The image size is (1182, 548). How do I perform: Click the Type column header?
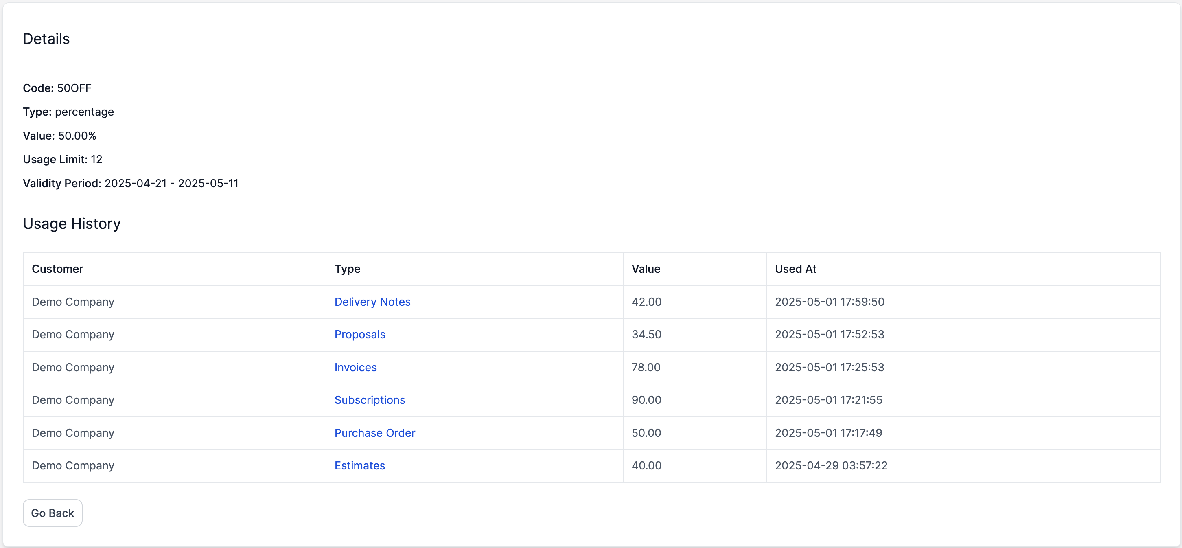[x=347, y=269]
